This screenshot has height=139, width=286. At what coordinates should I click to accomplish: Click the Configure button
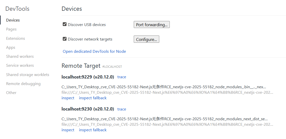pos(146,39)
